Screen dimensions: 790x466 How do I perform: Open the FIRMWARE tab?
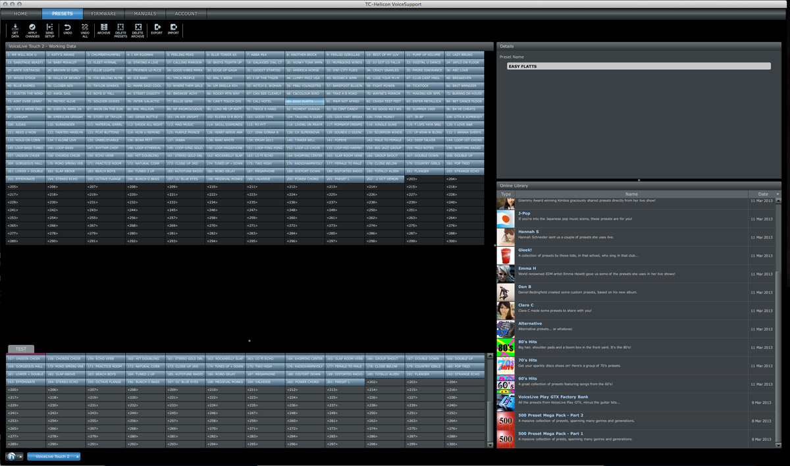[x=103, y=13]
